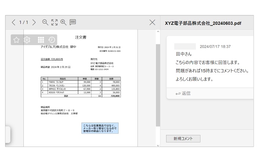
Task: Click the scroll up arrow
Action: pos(158,32)
